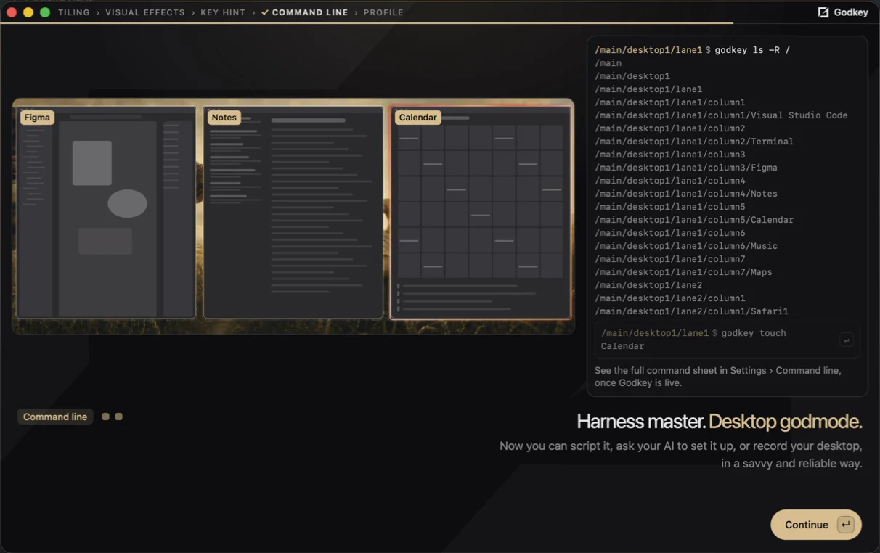Select the Figma window thumbnail
The width and height of the screenshot is (880, 553).
[106, 213]
